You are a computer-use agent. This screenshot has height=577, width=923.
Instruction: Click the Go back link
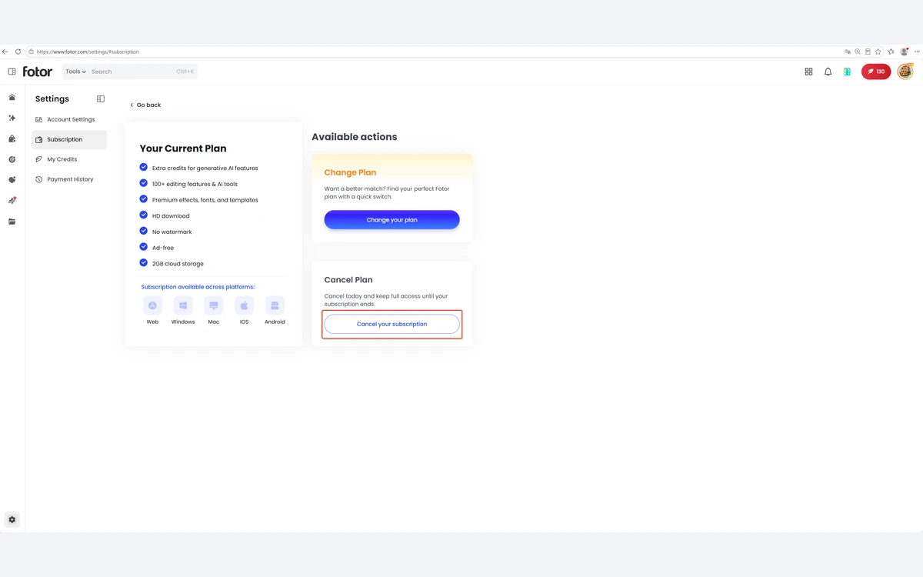pos(145,105)
